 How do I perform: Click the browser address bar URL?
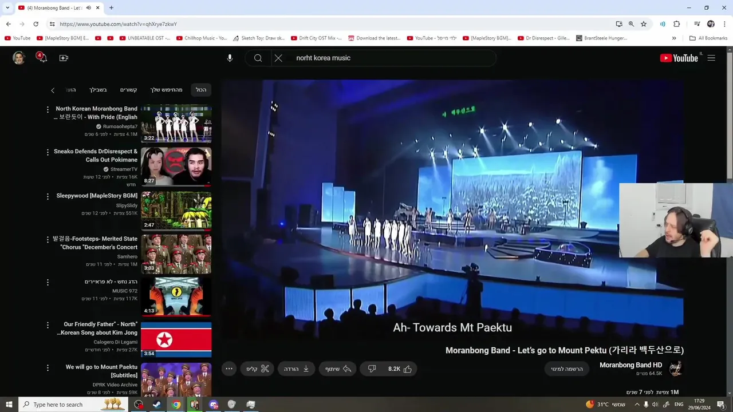click(x=118, y=24)
